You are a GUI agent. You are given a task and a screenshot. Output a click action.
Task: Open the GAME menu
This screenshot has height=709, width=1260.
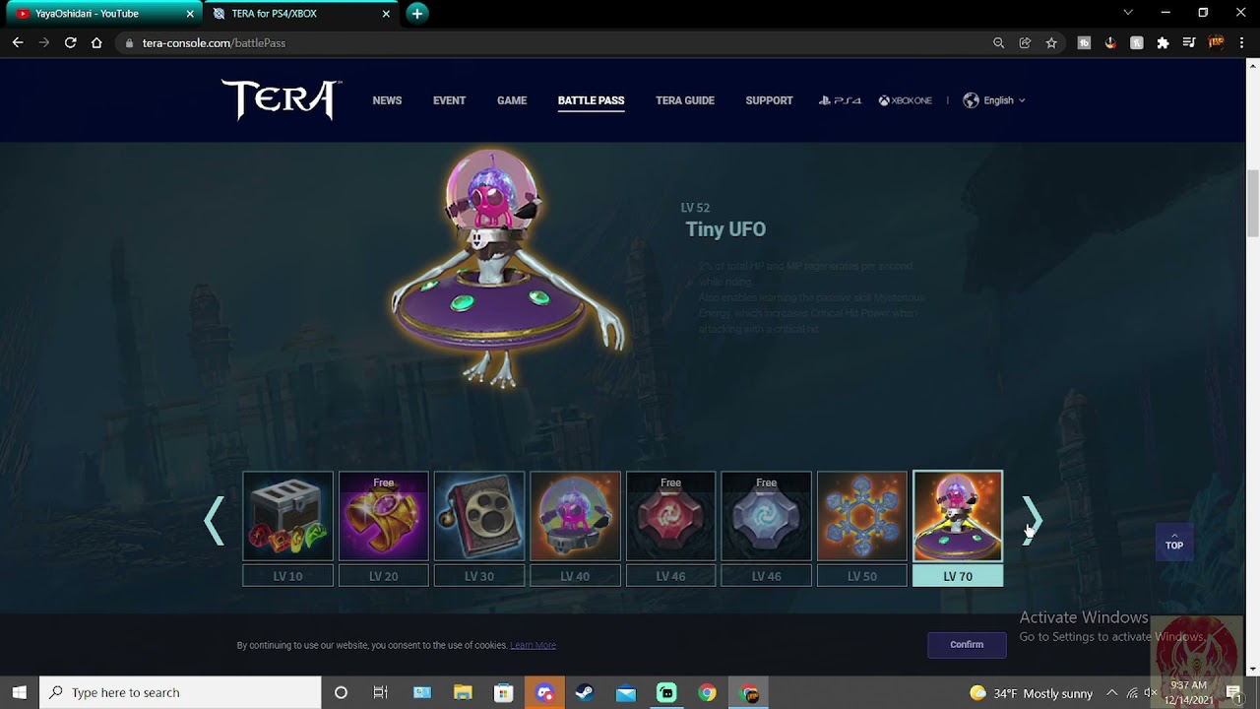click(512, 100)
